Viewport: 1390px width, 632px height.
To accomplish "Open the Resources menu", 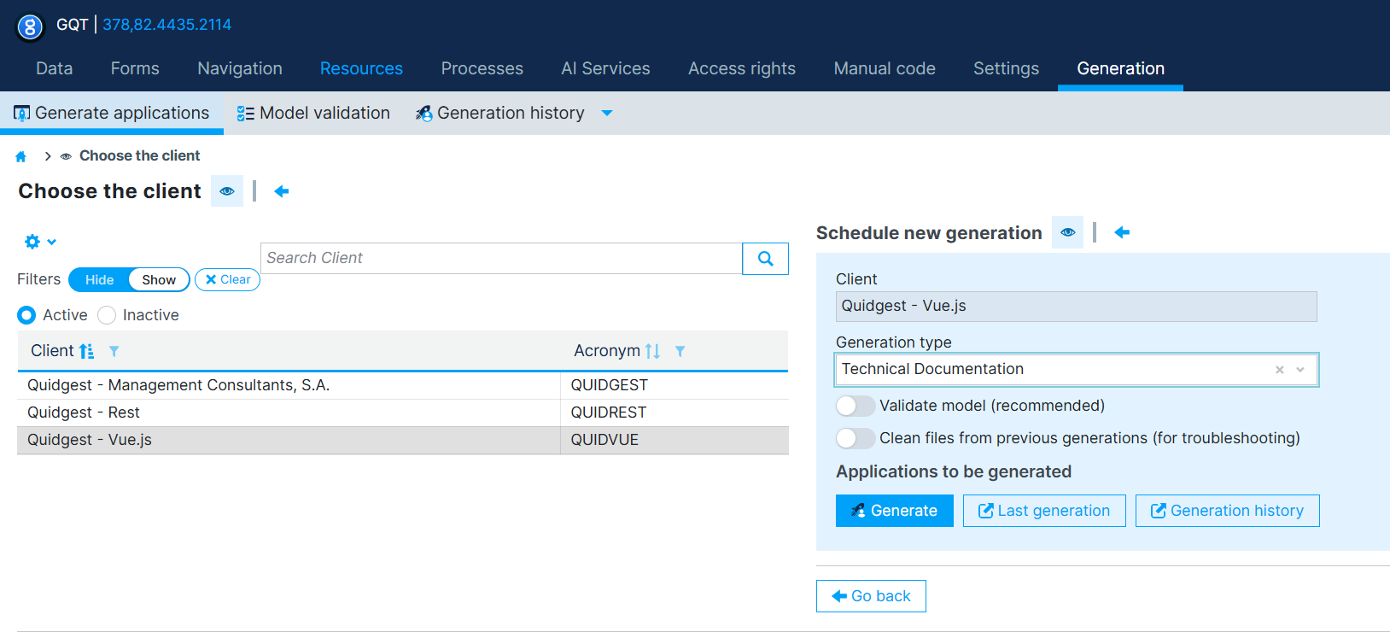I will 361,68.
